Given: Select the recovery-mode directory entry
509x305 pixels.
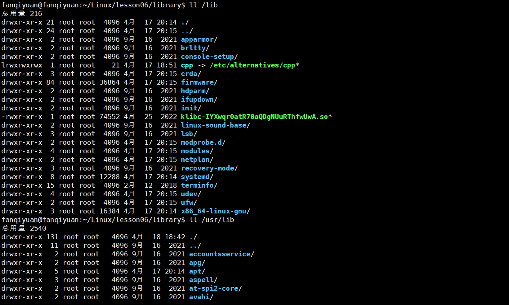Looking at the screenshot, I should pos(208,168).
